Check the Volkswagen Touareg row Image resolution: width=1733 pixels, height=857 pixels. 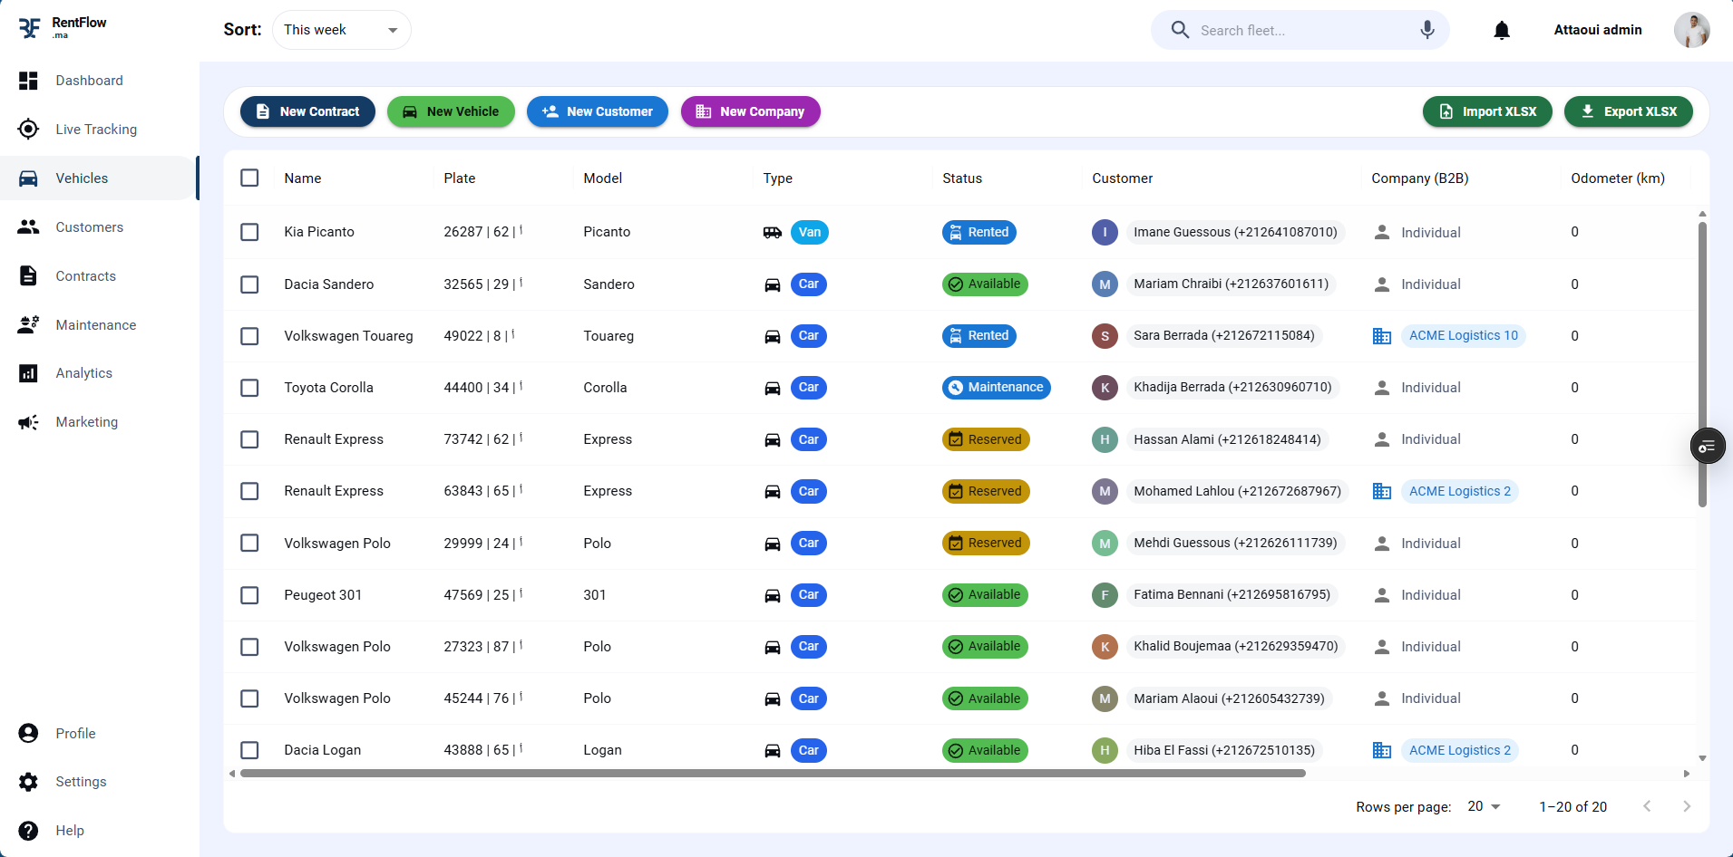tap(249, 336)
